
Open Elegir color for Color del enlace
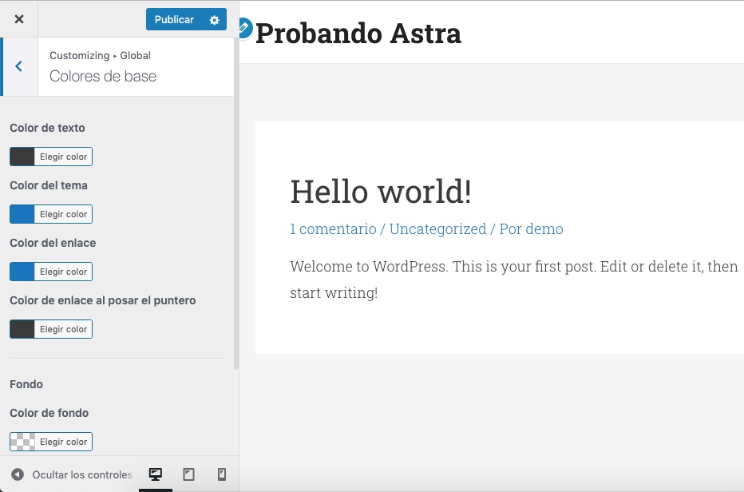63,272
